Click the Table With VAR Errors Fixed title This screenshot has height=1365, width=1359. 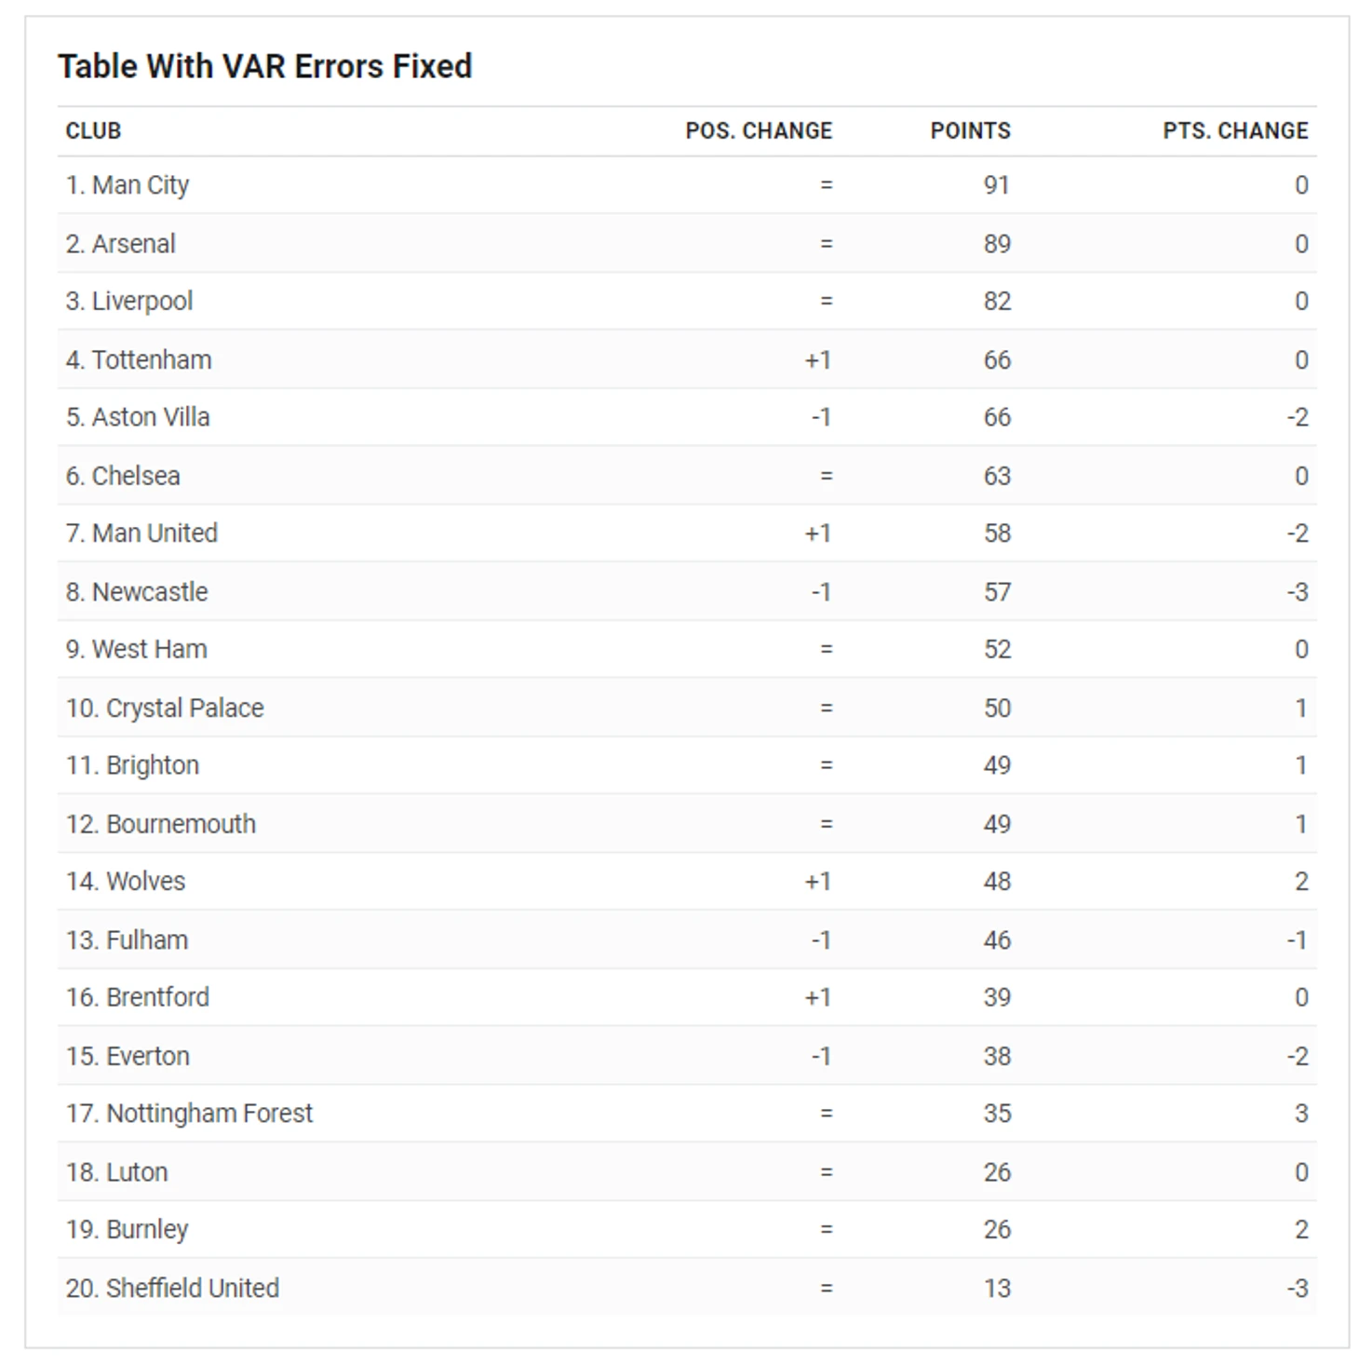[265, 66]
